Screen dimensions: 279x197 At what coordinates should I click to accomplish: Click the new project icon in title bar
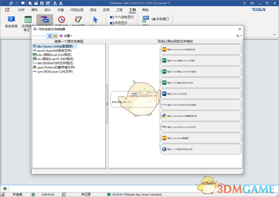(30, 3)
